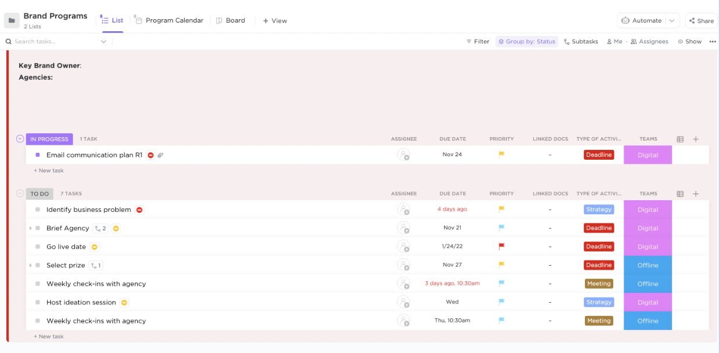Image resolution: width=720 pixels, height=353 pixels.
Task: Click yellow dependency icon on Brief Agency
Action: (x=116, y=229)
